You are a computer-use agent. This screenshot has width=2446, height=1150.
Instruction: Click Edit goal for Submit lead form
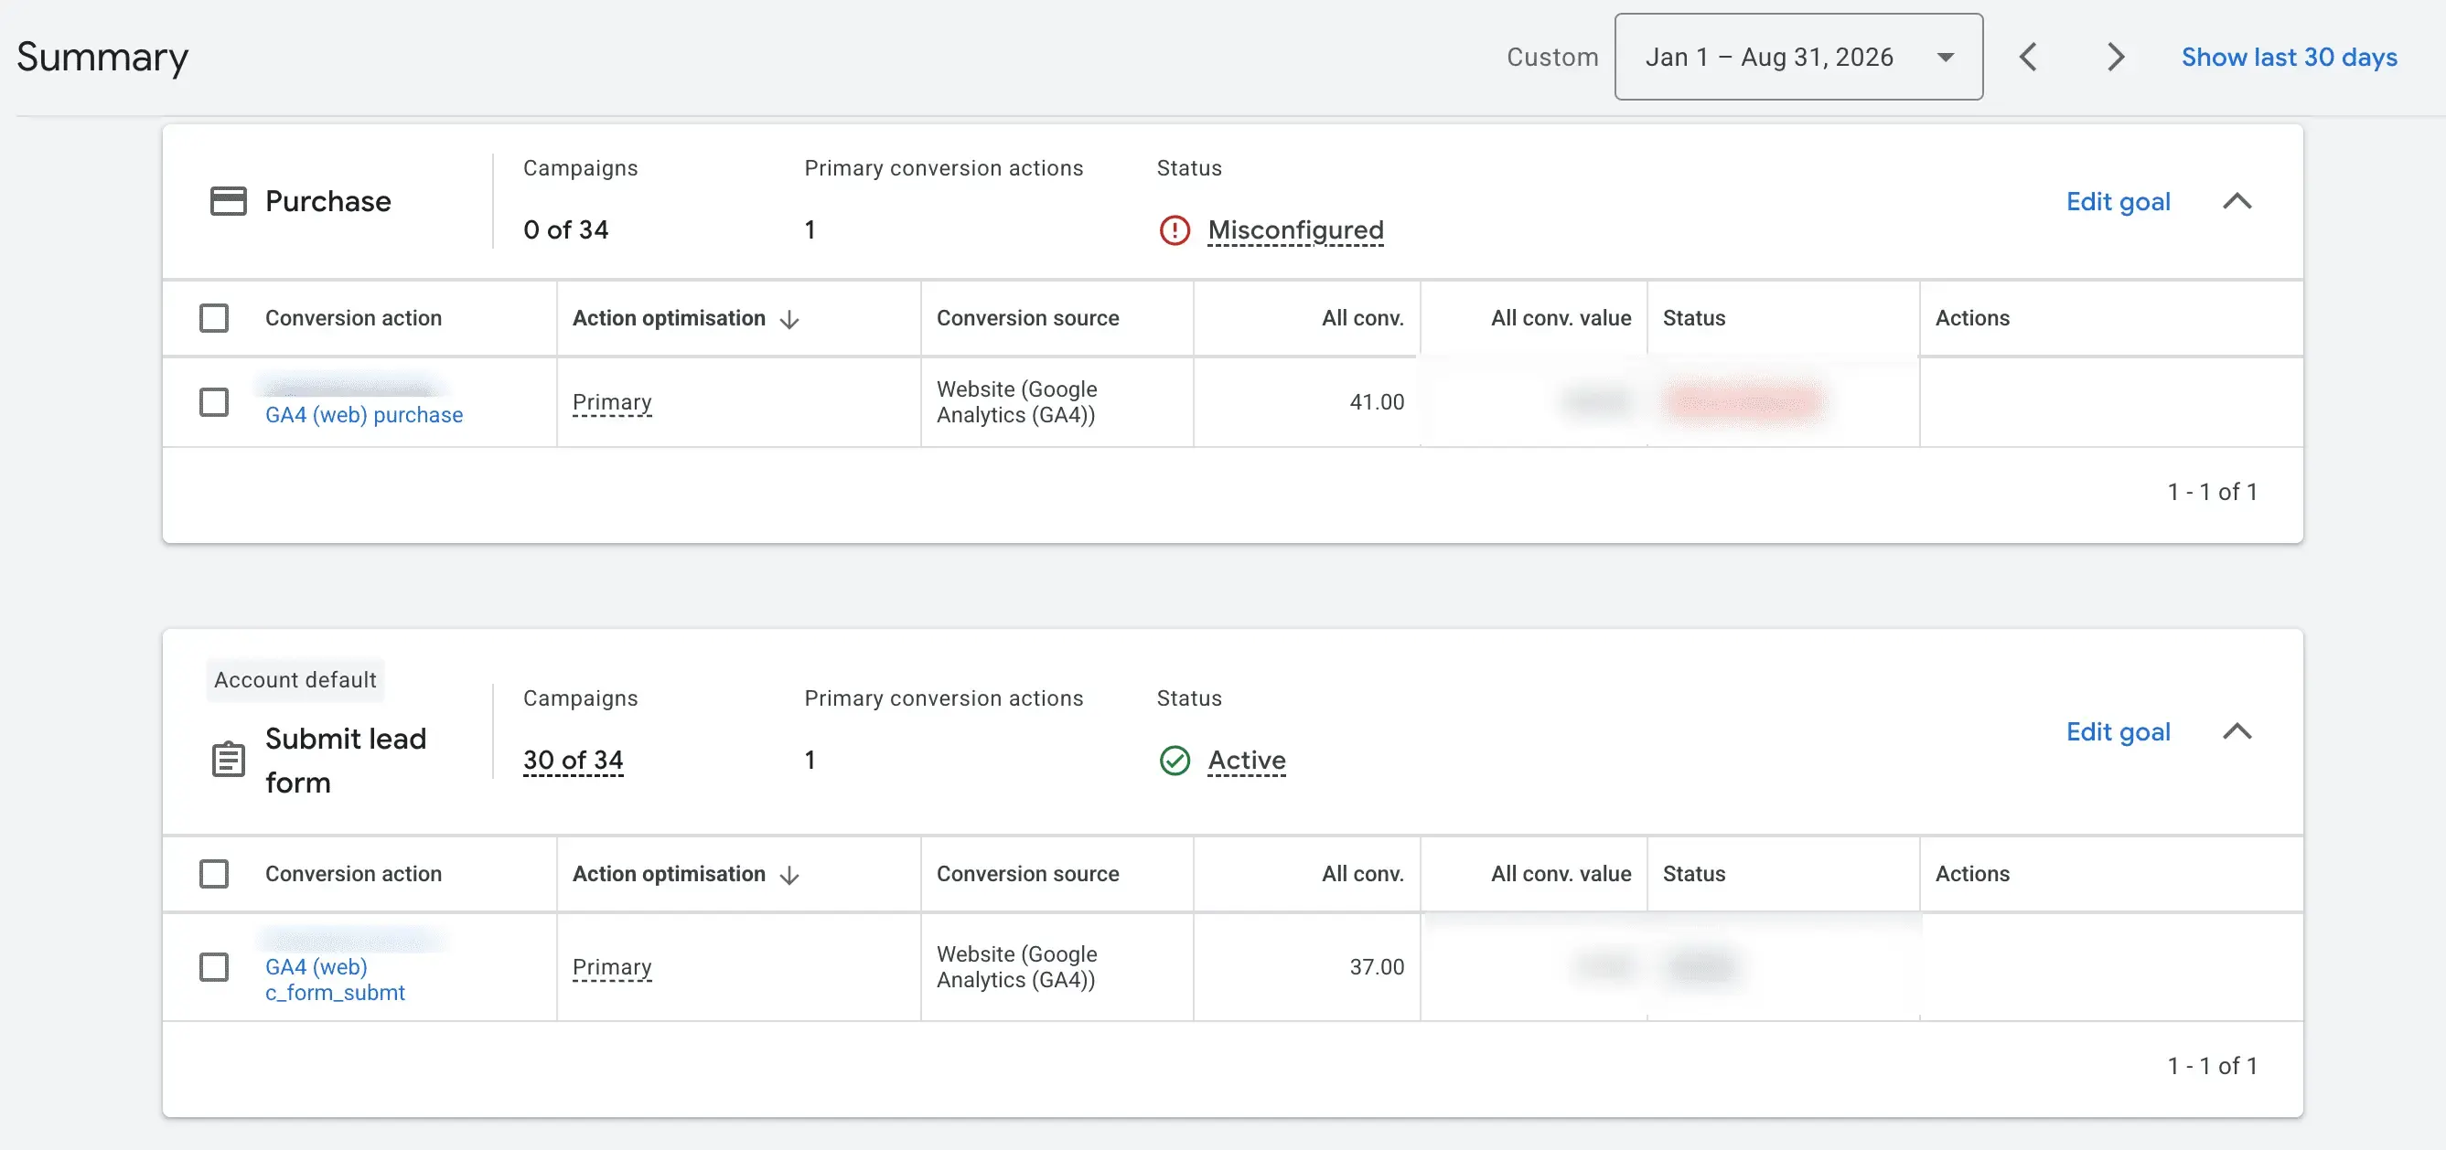click(2118, 731)
